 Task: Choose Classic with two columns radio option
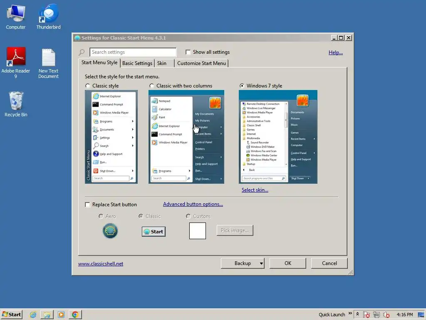(x=151, y=86)
